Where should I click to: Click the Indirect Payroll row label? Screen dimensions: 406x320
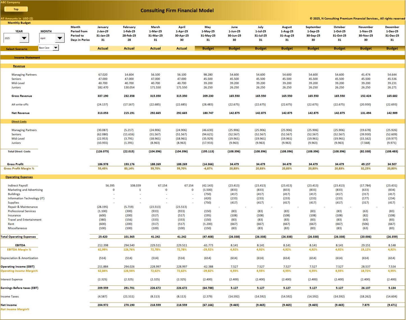[18, 186]
